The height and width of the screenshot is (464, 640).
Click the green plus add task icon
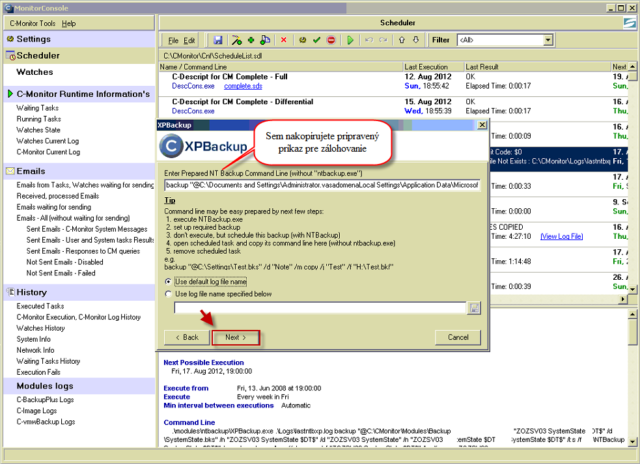251,40
